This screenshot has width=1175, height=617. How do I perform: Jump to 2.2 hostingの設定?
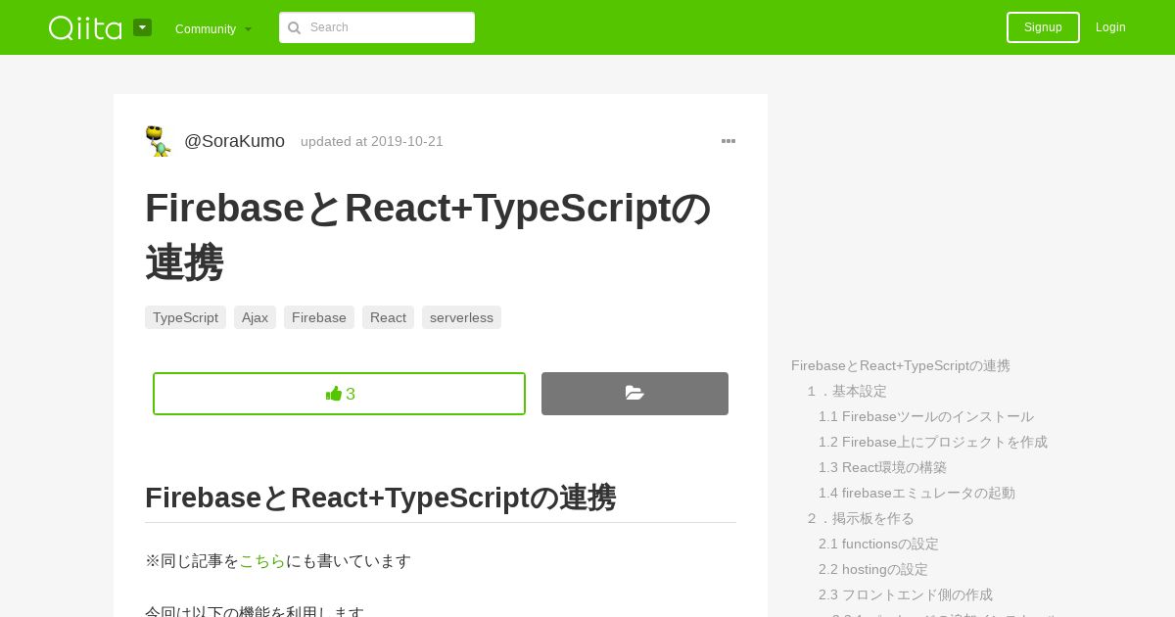(x=873, y=569)
